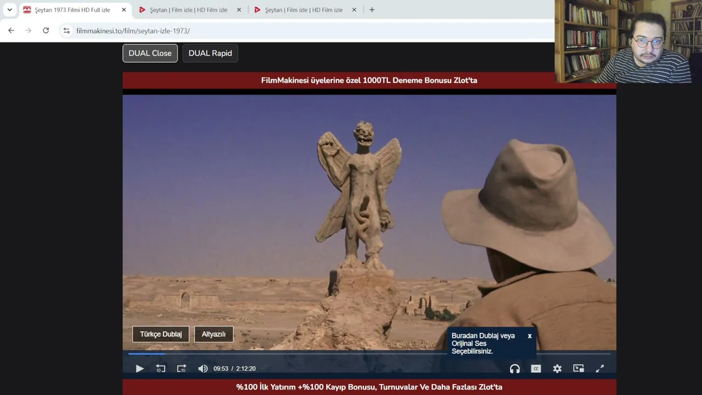The width and height of the screenshot is (702, 395).
Task: Toggle closed captions with the CC icon
Action: coord(536,369)
